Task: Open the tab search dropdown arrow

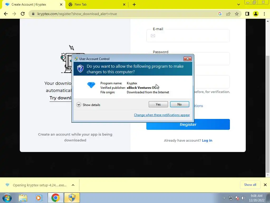Action: (x=238, y=4)
